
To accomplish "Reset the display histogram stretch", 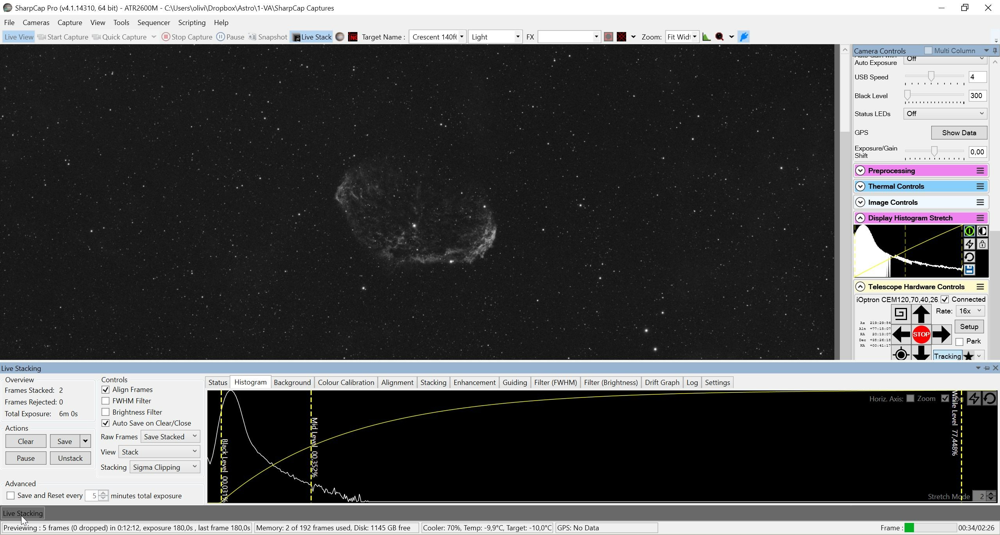I will coord(969,257).
